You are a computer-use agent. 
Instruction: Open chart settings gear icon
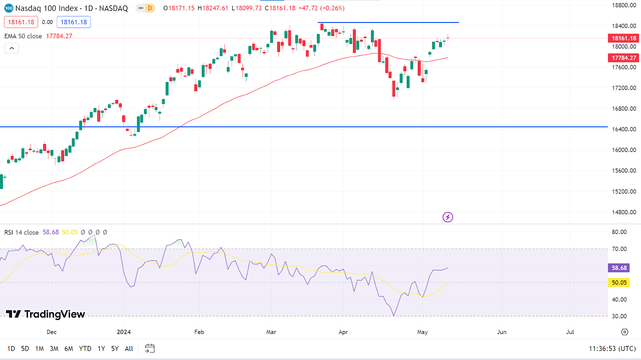tap(625, 332)
